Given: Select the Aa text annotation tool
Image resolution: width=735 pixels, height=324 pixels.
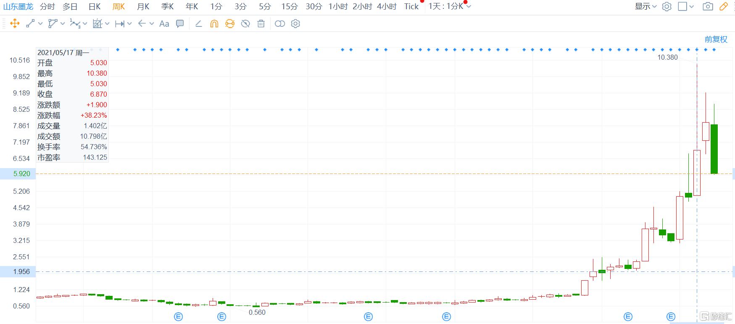Looking at the screenshot, I should (x=164, y=24).
